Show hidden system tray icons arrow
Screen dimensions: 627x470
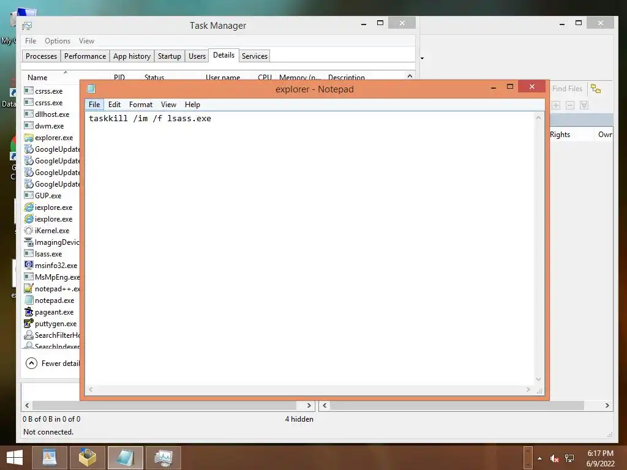[540, 458]
